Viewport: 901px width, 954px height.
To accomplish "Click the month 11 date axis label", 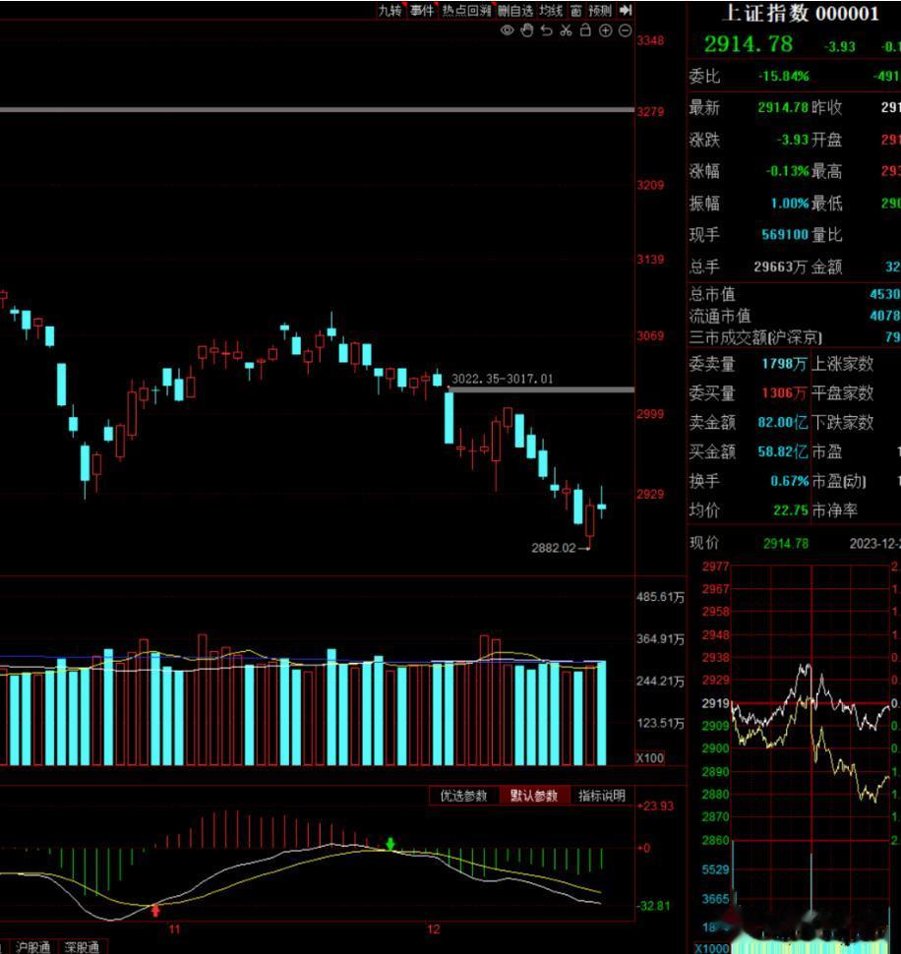I will [x=175, y=929].
